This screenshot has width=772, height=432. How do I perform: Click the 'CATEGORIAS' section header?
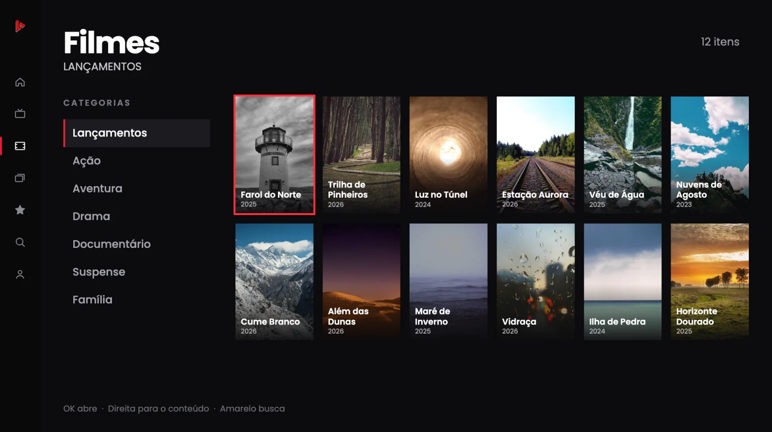click(97, 103)
